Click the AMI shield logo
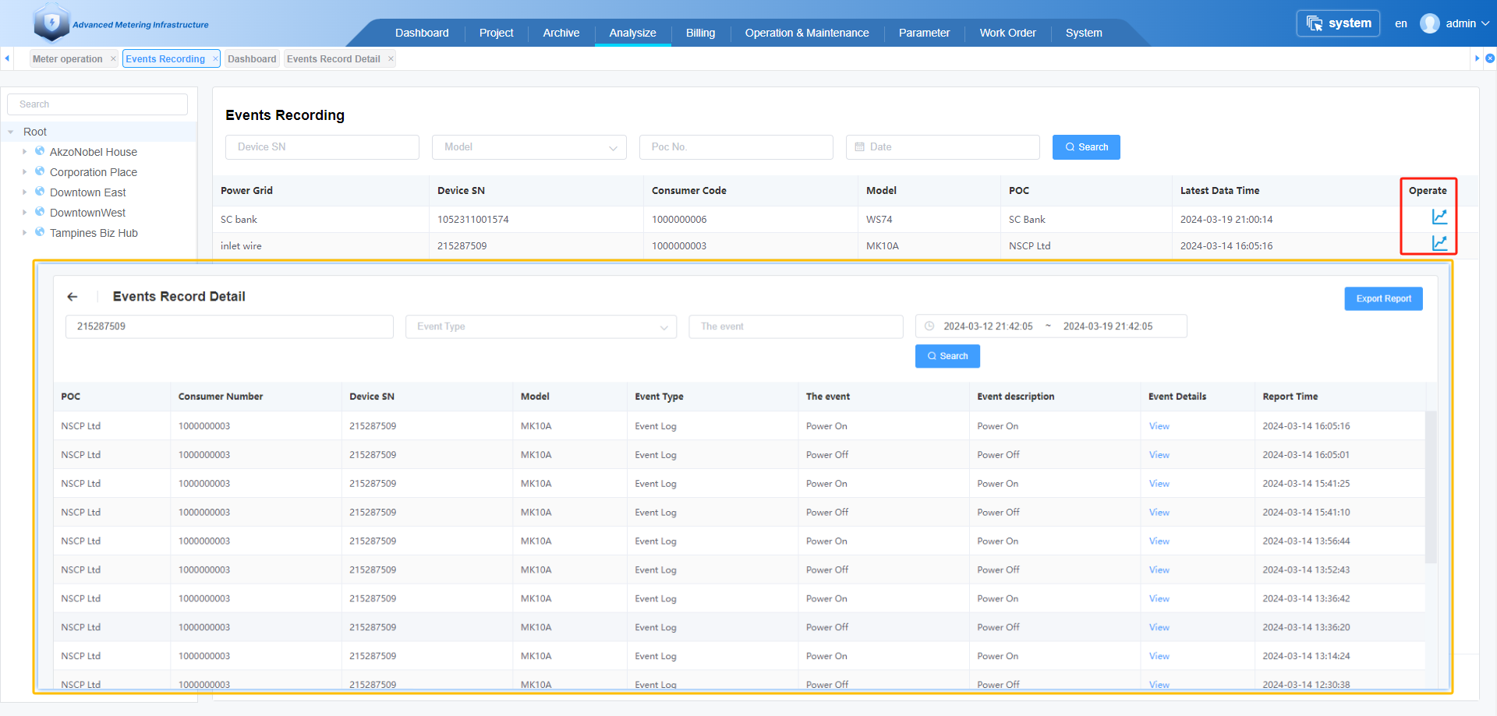 tap(51, 23)
